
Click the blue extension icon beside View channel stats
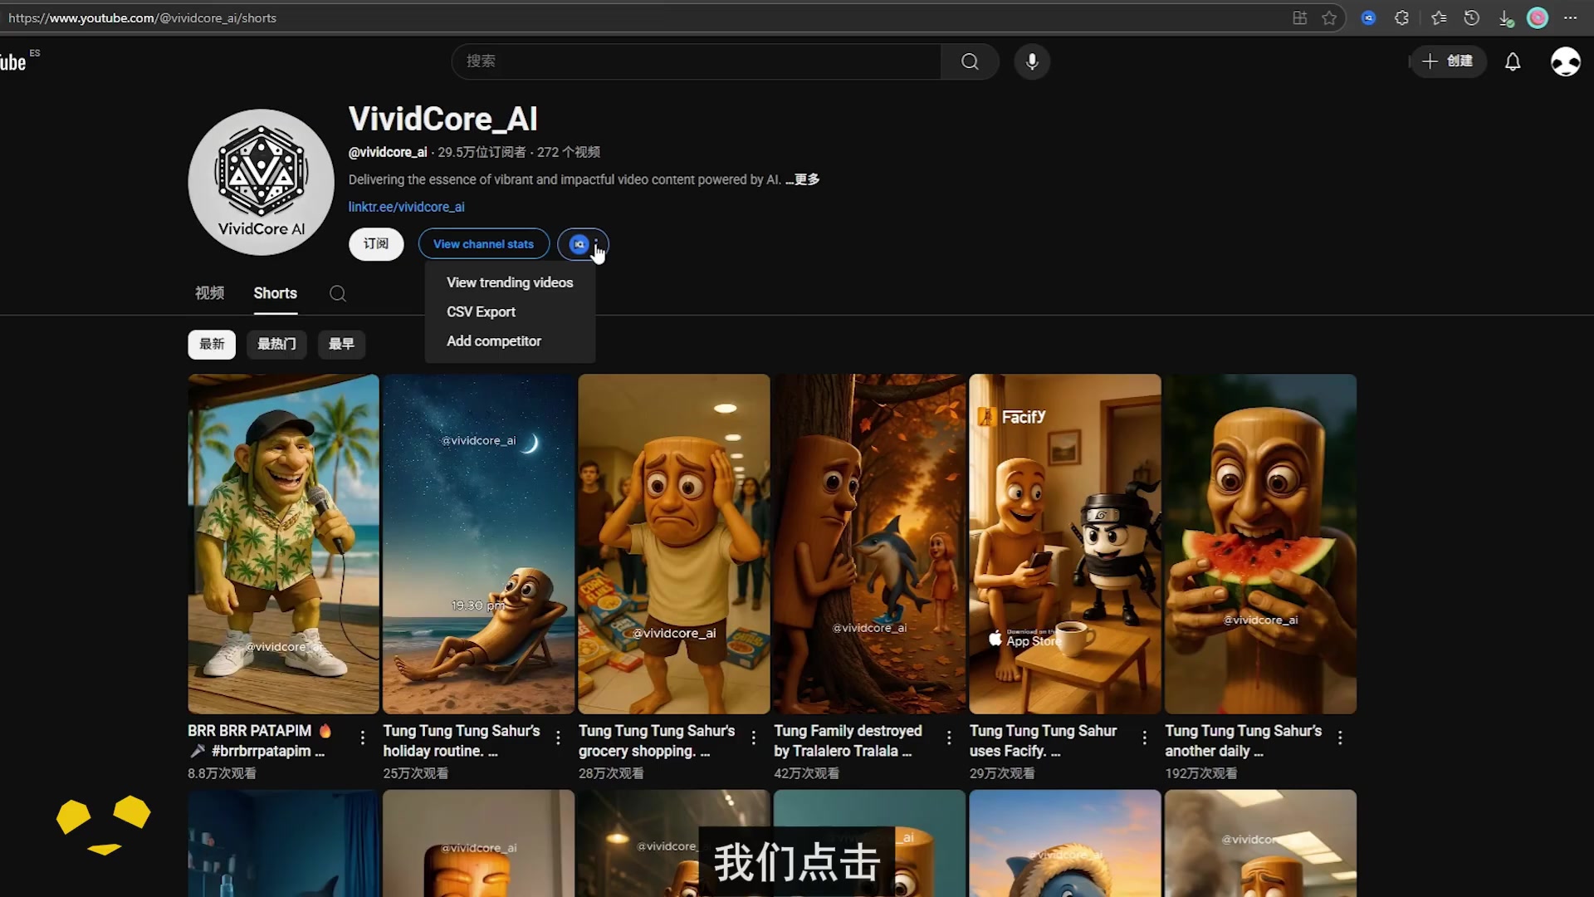579,244
